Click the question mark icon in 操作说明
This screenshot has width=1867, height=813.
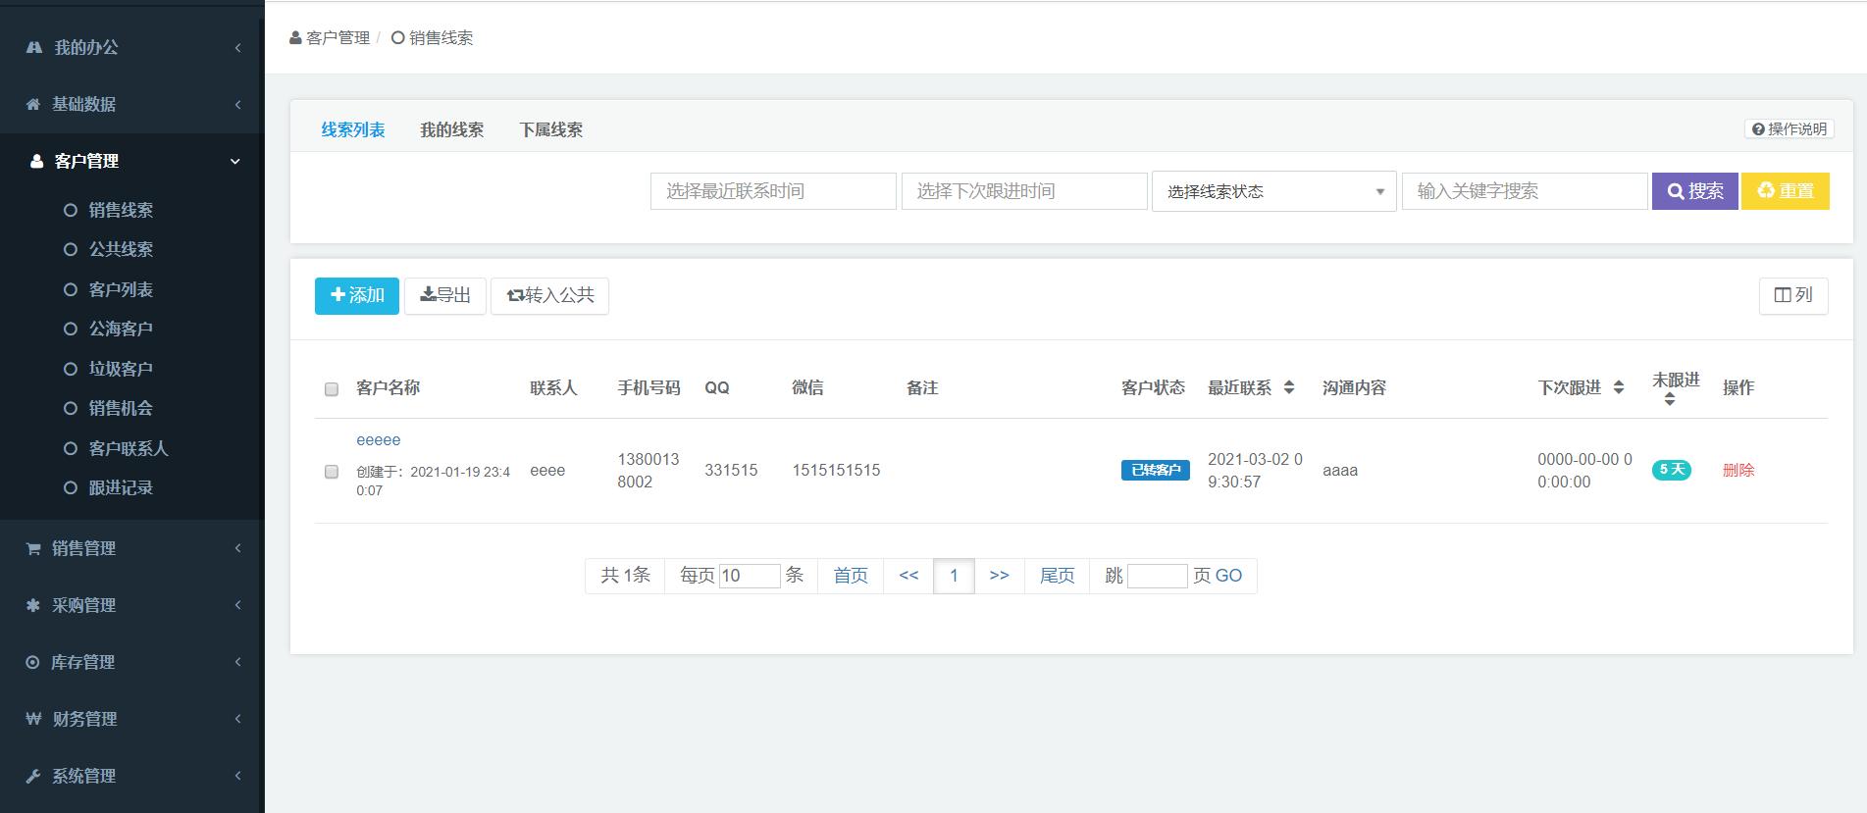1758,129
